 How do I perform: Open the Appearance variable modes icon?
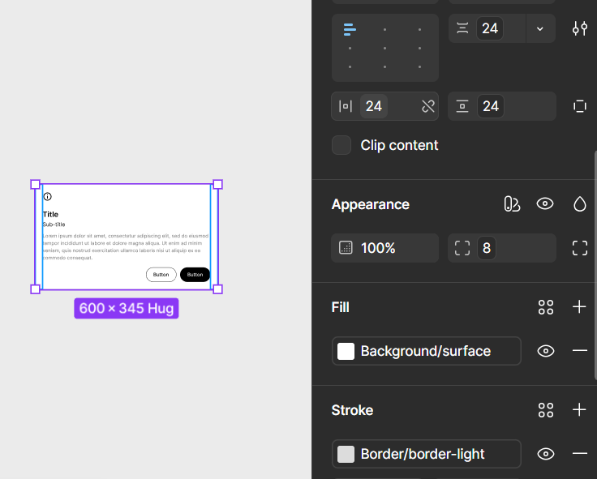pos(511,204)
